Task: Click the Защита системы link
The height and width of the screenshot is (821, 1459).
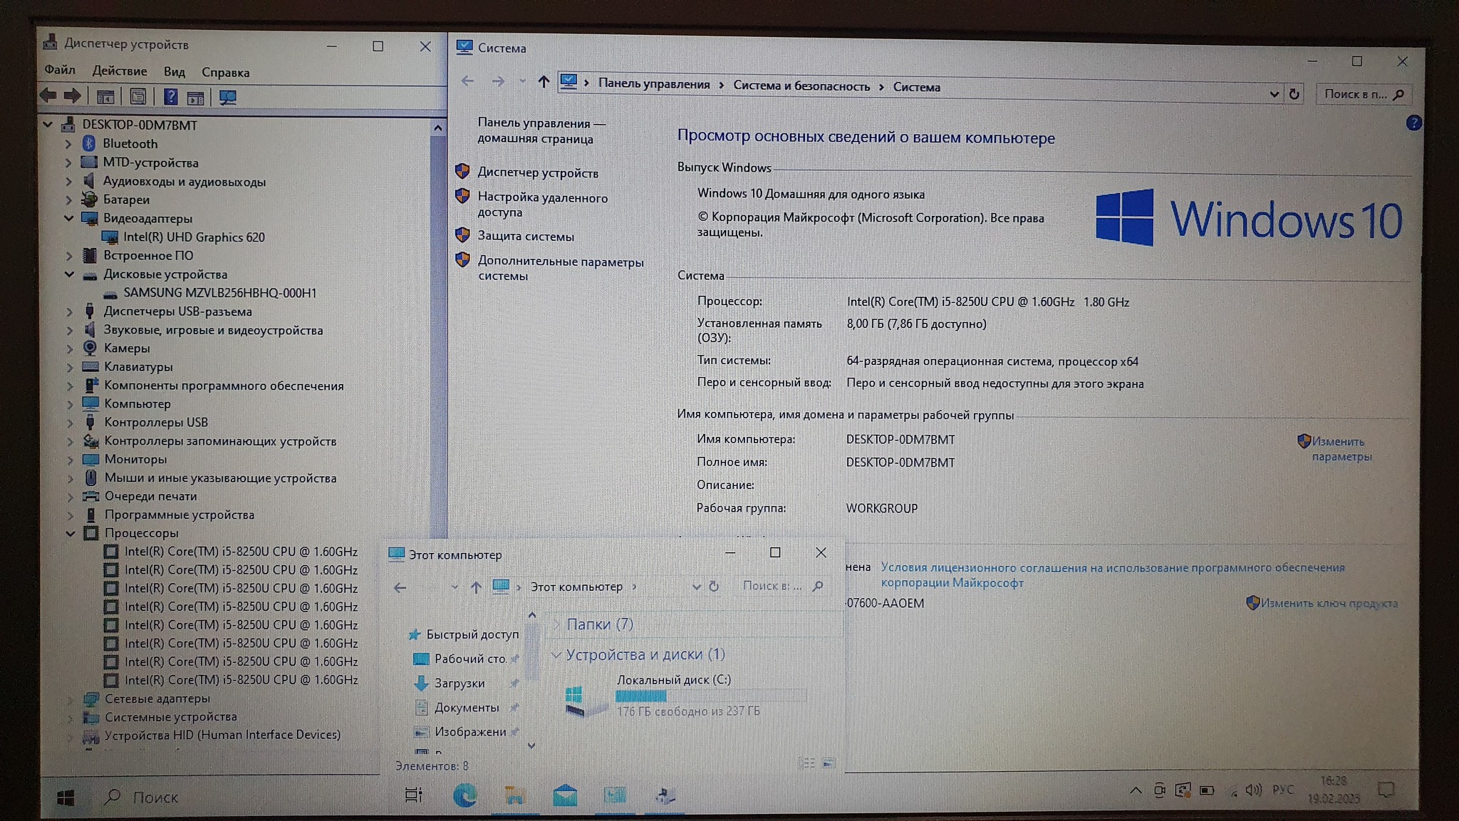Action: tap(525, 236)
